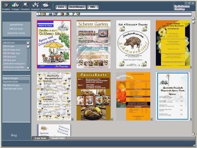Click the blue print icon
The width and height of the screenshot is (197, 148).
pyautogui.click(x=50, y=14)
